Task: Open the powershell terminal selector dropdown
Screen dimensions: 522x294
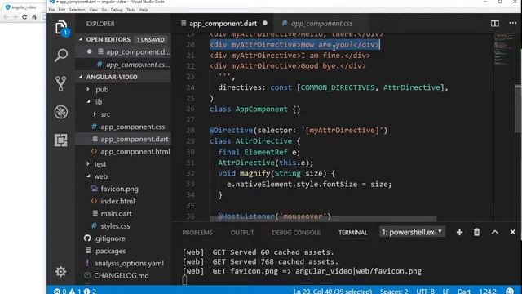Action: point(412,232)
